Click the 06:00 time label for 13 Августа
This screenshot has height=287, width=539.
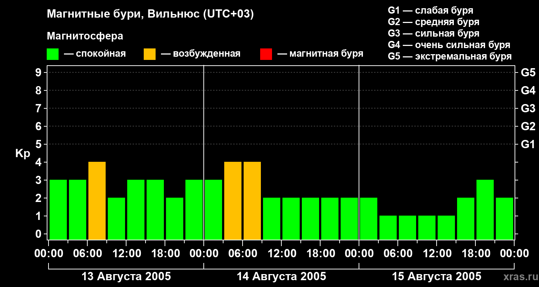(x=87, y=254)
